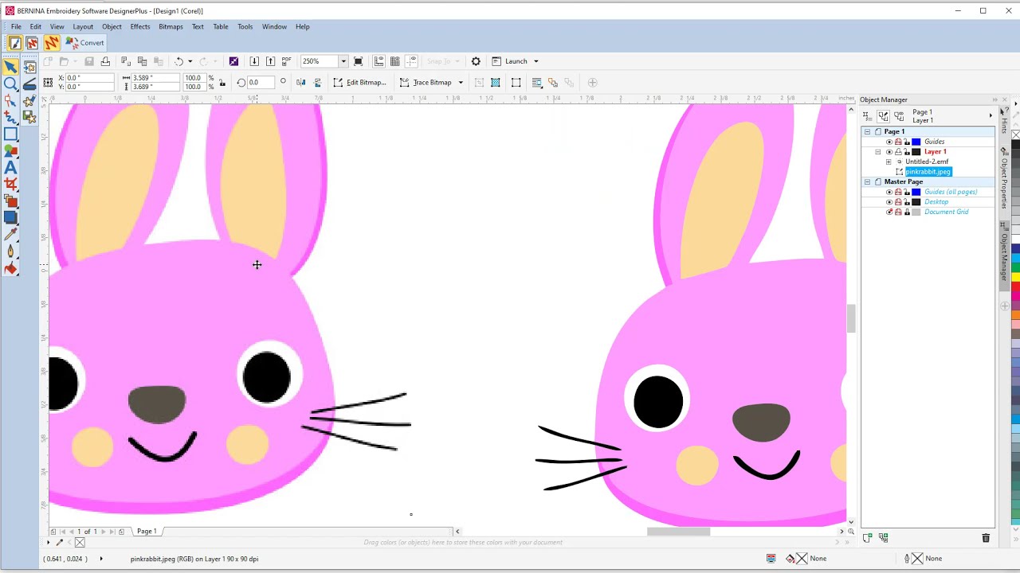This screenshot has width=1020, height=573.
Task: Click the Convert button
Action: coord(85,43)
